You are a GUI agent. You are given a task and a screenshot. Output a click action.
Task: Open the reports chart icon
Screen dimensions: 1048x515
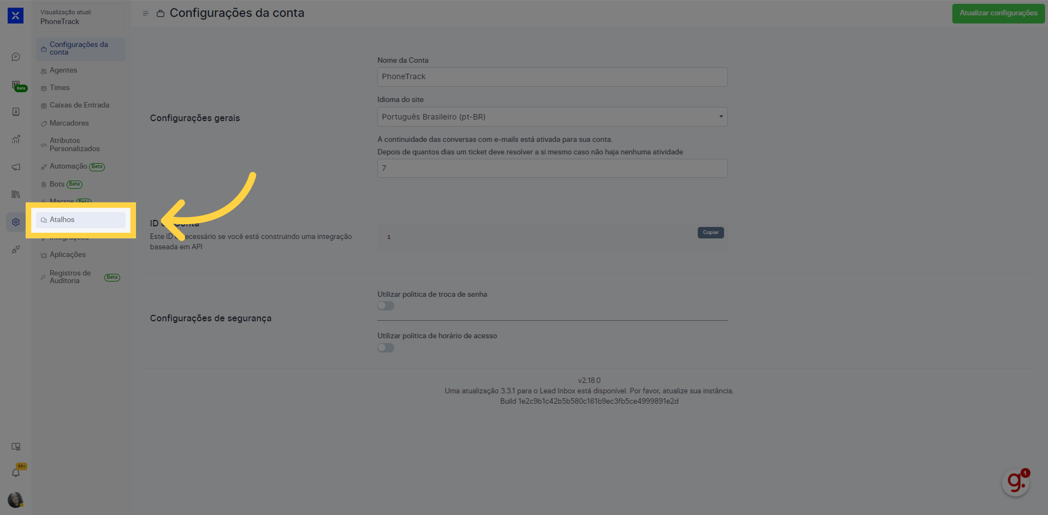(16, 139)
